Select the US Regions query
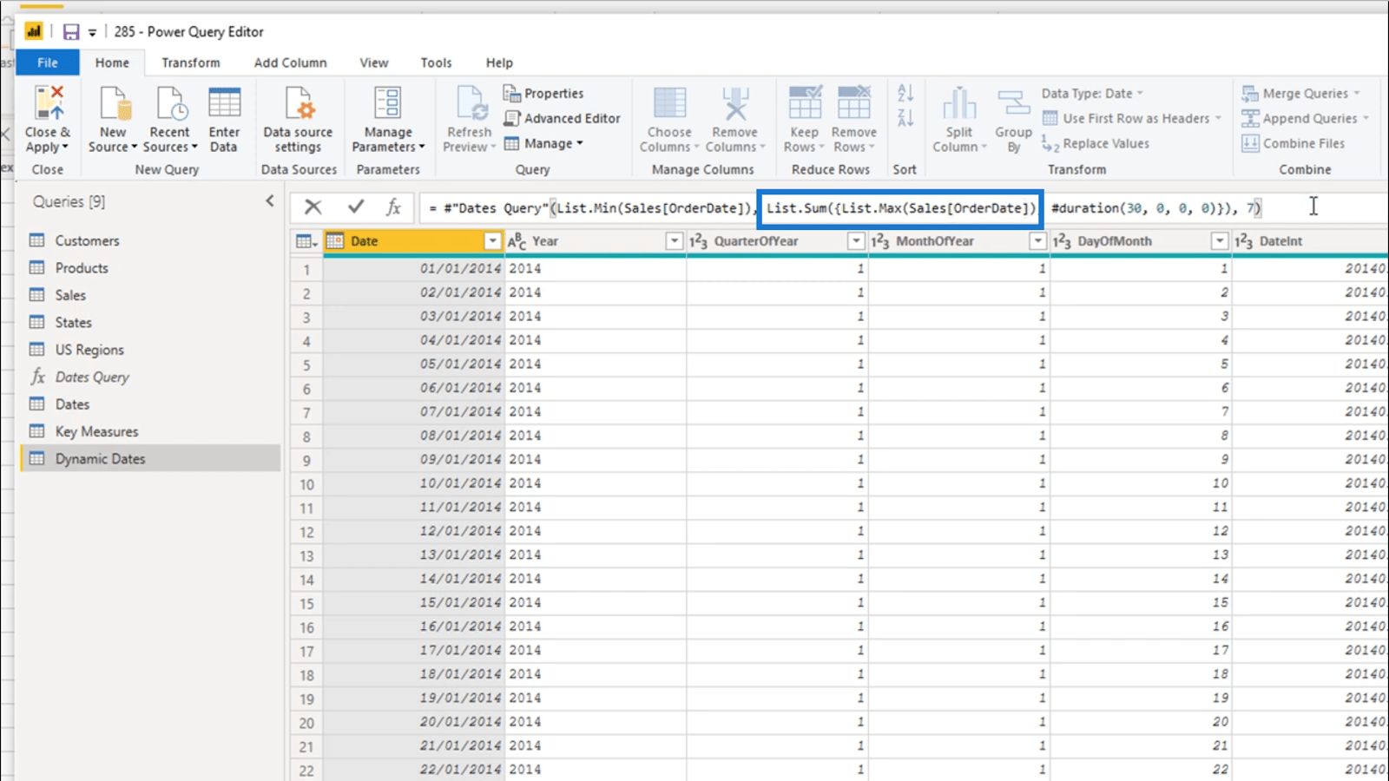This screenshot has height=781, width=1389. coord(150,350)
